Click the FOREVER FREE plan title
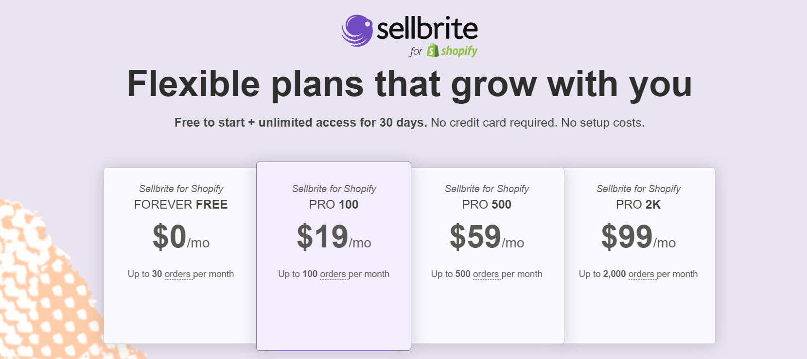 [x=181, y=204]
